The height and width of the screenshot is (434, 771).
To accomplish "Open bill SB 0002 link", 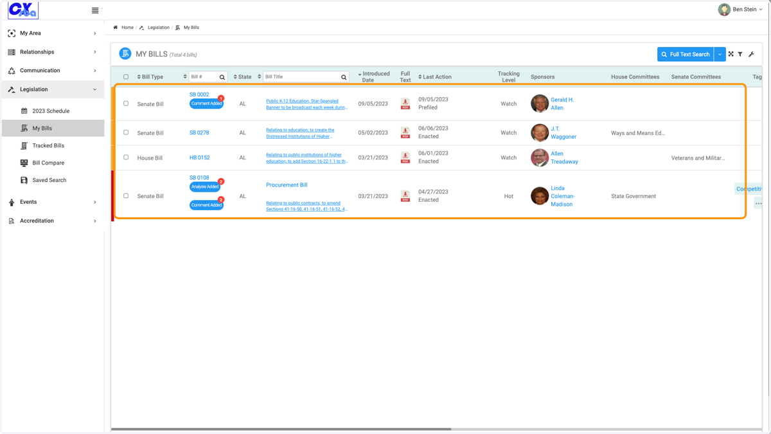I will point(199,95).
